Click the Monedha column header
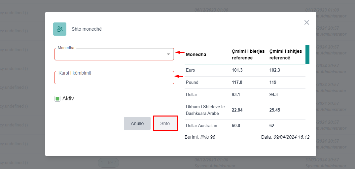The height and width of the screenshot is (169, 355). (x=196, y=54)
